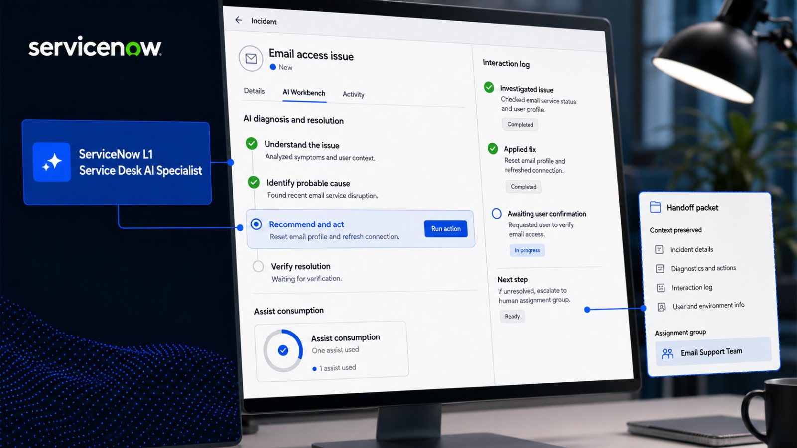Click "If unresolved, escalate to human assignment group."
The image size is (797, 448).
click(x=534, y=295)
